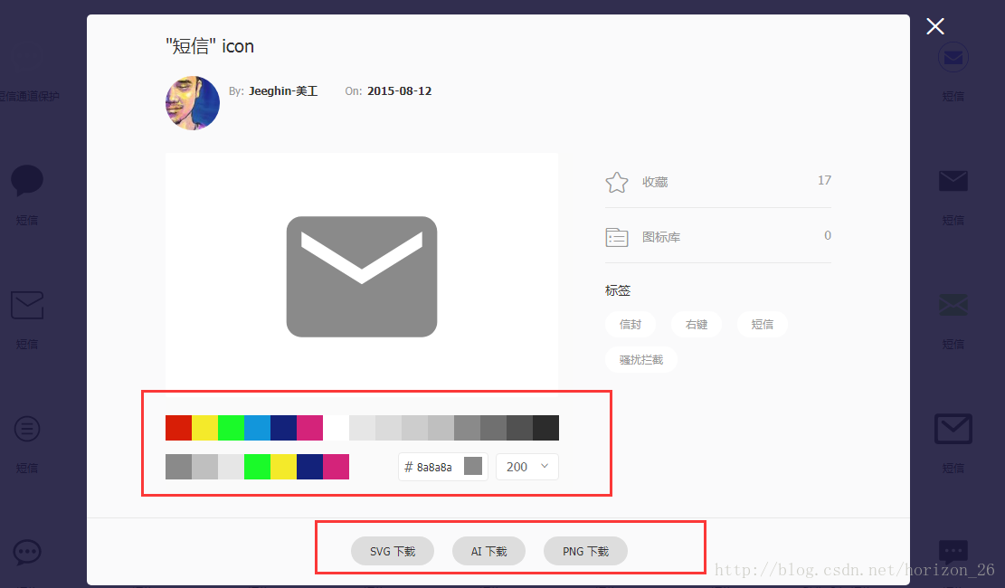Screen dimensions: 1005x588
Task: Pick the navy swatch in the recent colors row
Action: tap(309, 467)
